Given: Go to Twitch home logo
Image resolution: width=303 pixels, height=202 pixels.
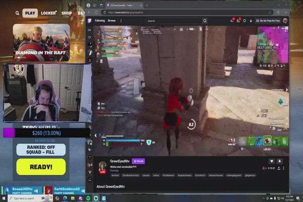Looking at the screenshot, I should pyautogui.click(x=89, y=21).
